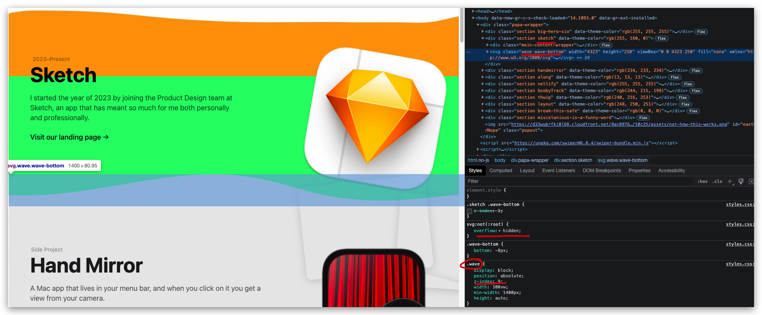Screen dimensions: 762x315
Task: Expand the section thwip div
Action: 483,98
